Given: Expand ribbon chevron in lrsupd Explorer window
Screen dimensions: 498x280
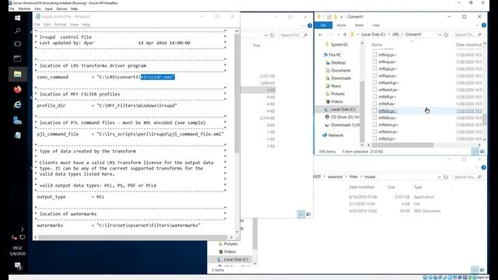Looking at the screenshot, I should pos(477,167).
